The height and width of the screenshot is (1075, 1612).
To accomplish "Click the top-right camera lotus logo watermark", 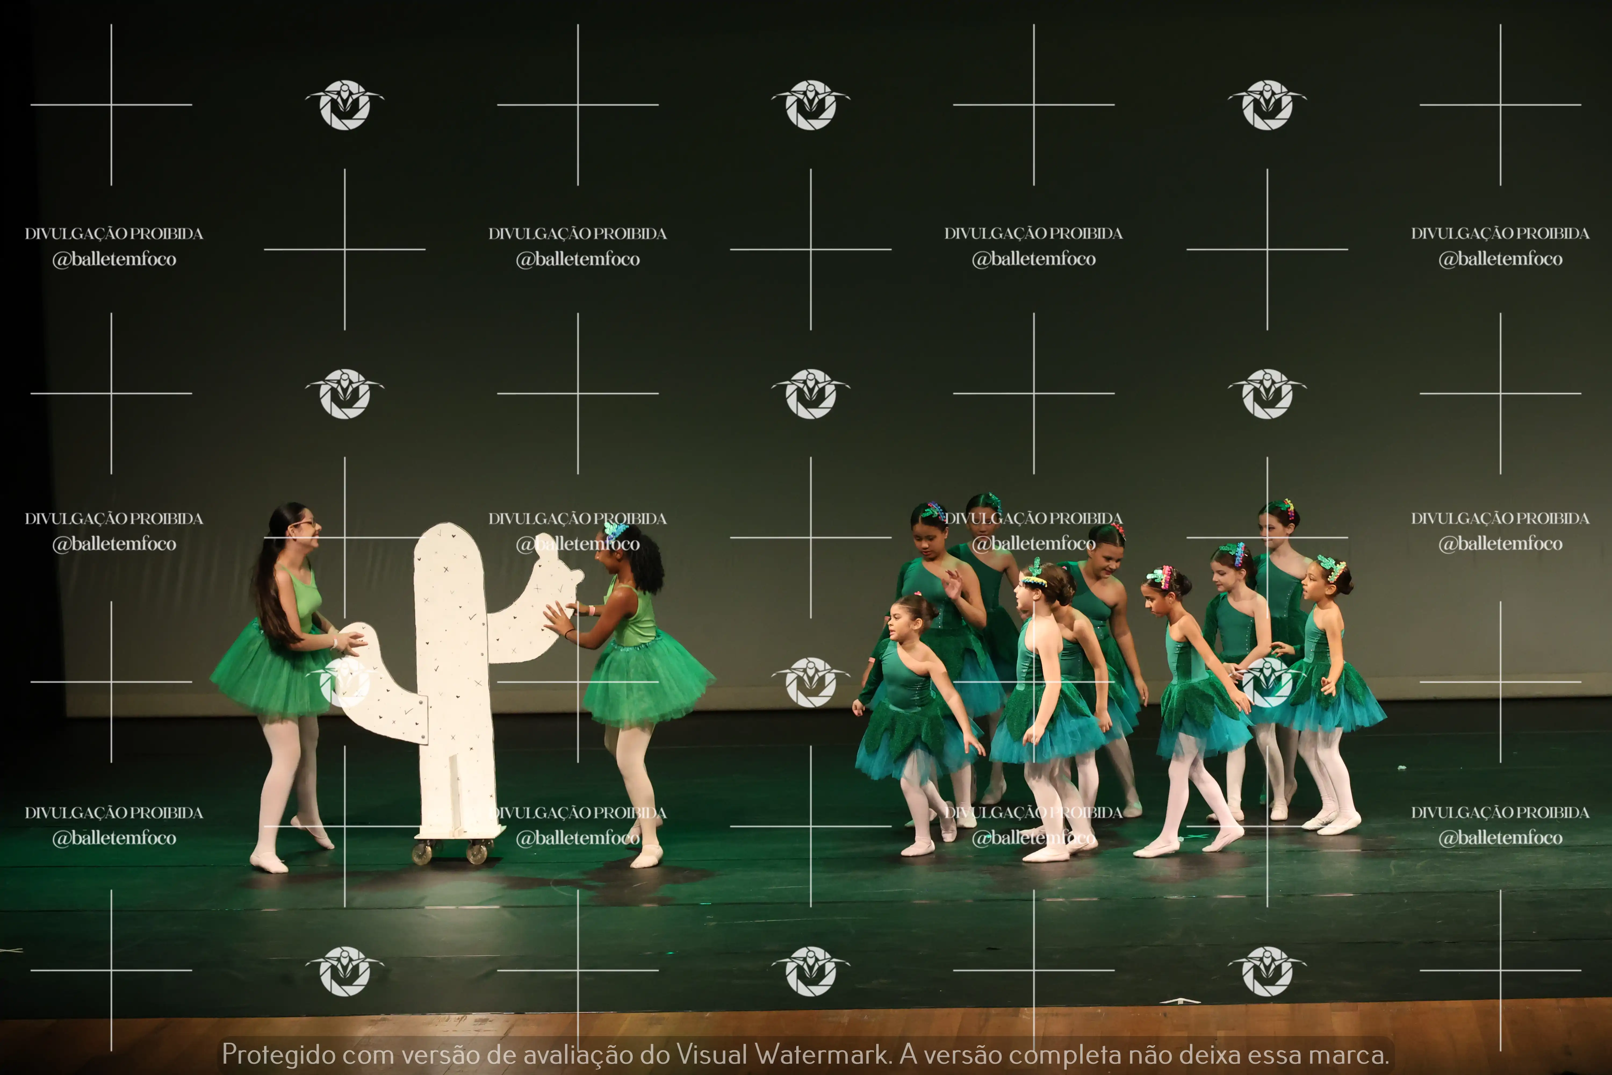I will 1267,105.
